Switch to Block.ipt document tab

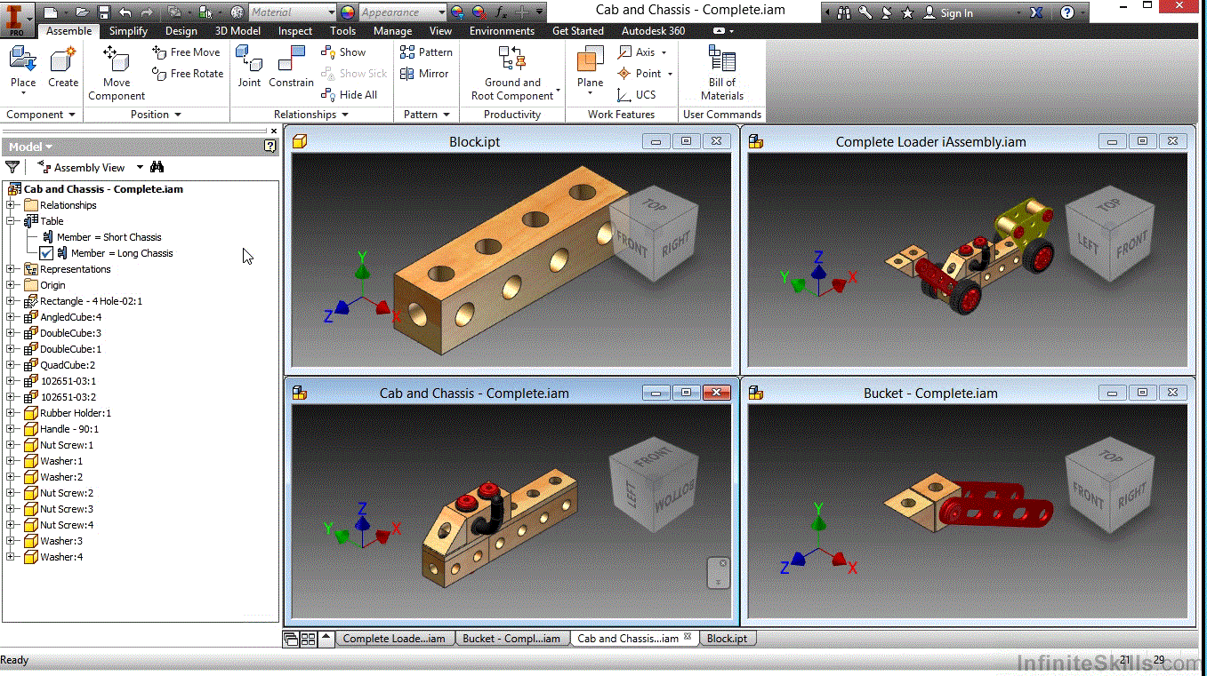727,639
